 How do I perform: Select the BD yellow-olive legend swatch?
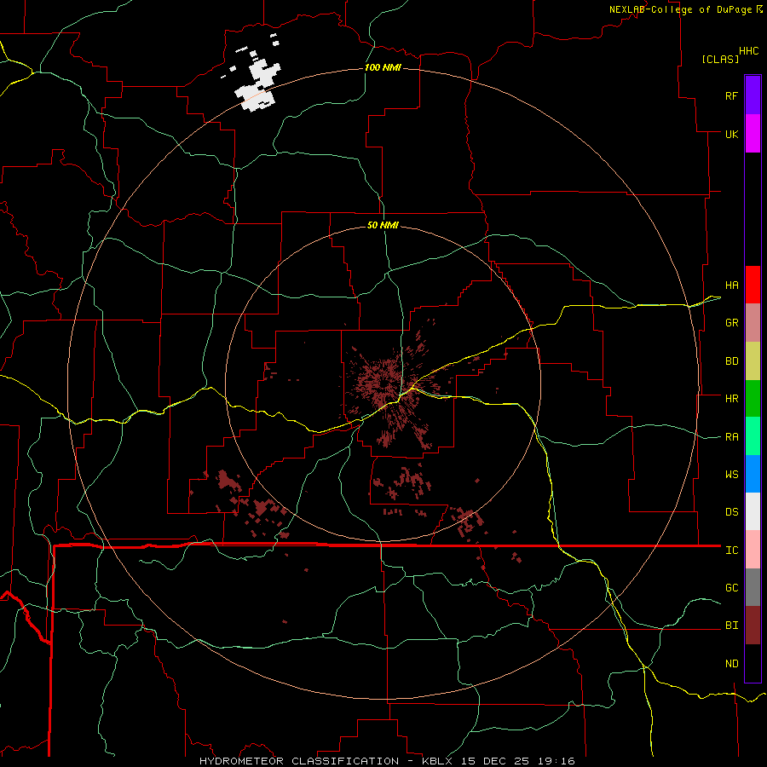click(x=753, y=361)
